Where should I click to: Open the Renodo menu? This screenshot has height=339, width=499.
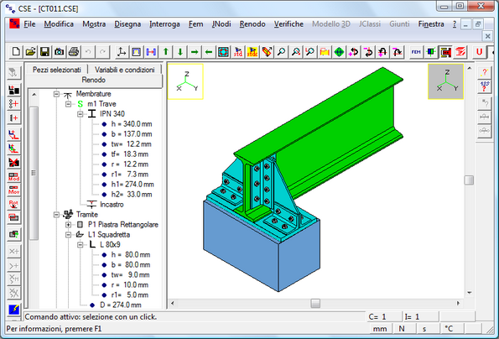coord(252,24)
